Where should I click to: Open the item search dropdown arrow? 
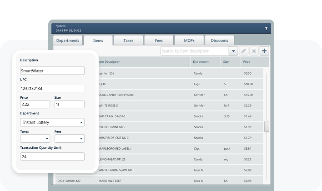point(233,51)
